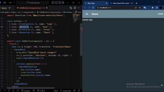Open the browser Extensions puzzle icon
Image resolution: width=164 pixels, height=92 pixels.
point(153,8)
